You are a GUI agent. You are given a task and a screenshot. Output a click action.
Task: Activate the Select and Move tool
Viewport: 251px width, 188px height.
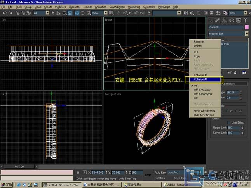[x=77, y=13]
